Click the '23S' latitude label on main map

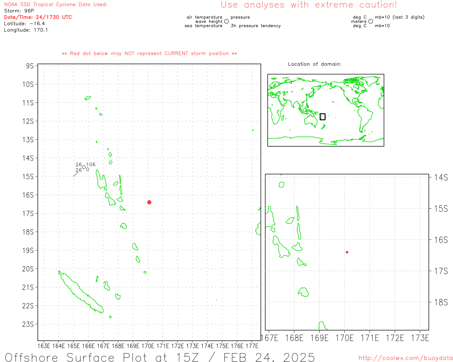[28, 324]
